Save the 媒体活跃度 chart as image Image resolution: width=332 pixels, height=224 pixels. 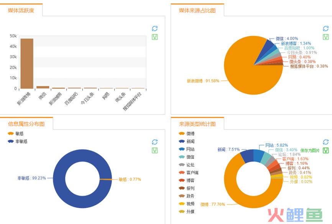click(x=155, y=37)
